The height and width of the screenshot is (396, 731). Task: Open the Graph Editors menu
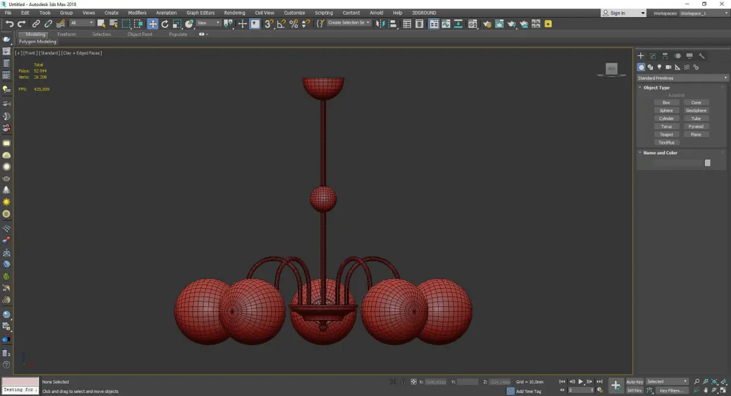tap(200, 13)
